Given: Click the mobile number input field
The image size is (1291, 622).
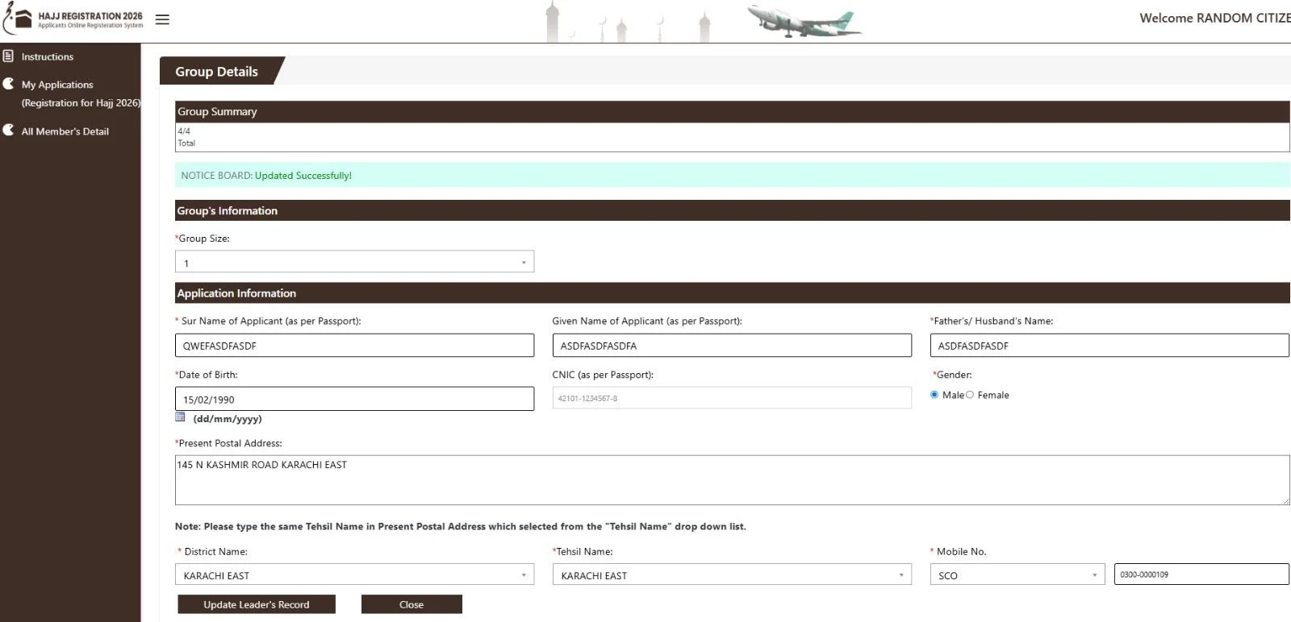Looking at the screenshot, I should click(x=1201, y=574).
